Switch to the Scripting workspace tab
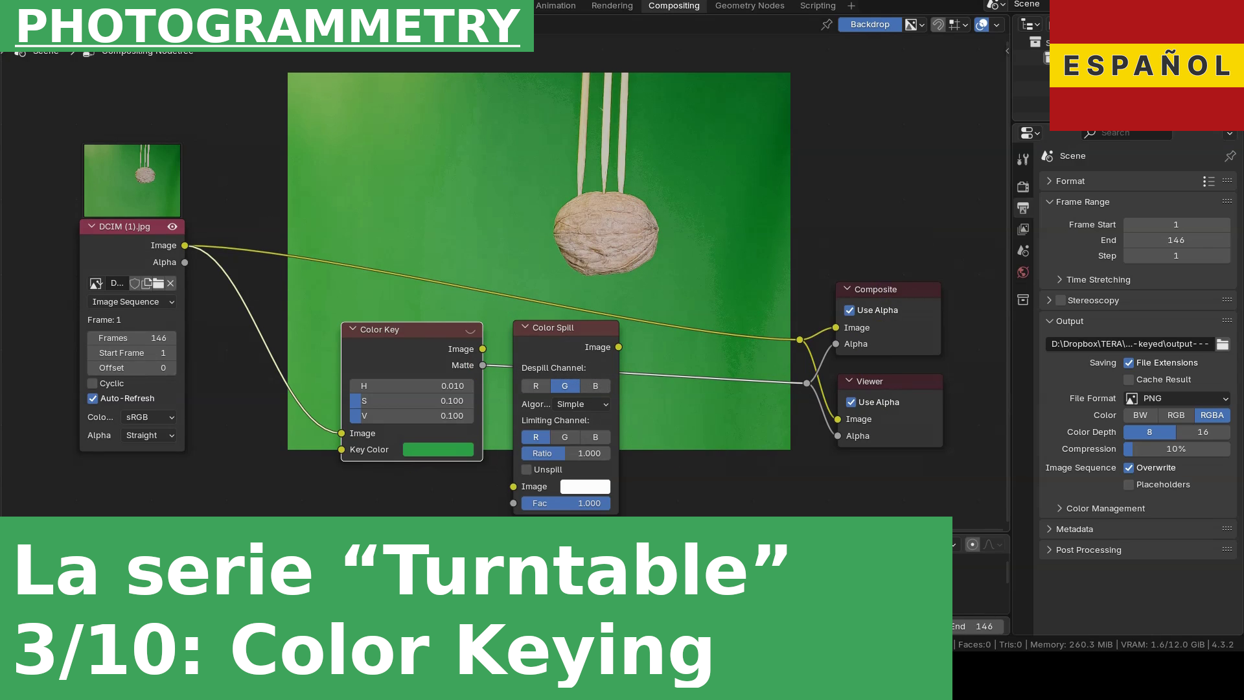This screenshot has height=700, width=1244. pyautogui.click(x=818, y=6)
